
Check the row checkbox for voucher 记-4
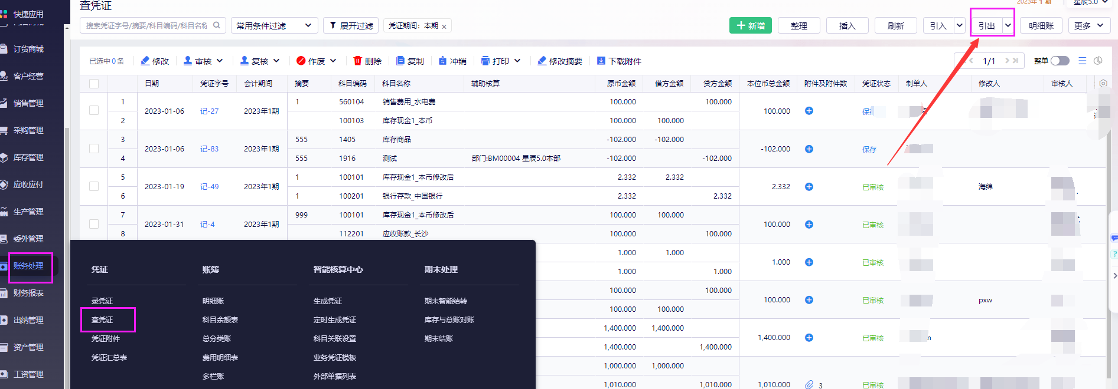(94, 224)
